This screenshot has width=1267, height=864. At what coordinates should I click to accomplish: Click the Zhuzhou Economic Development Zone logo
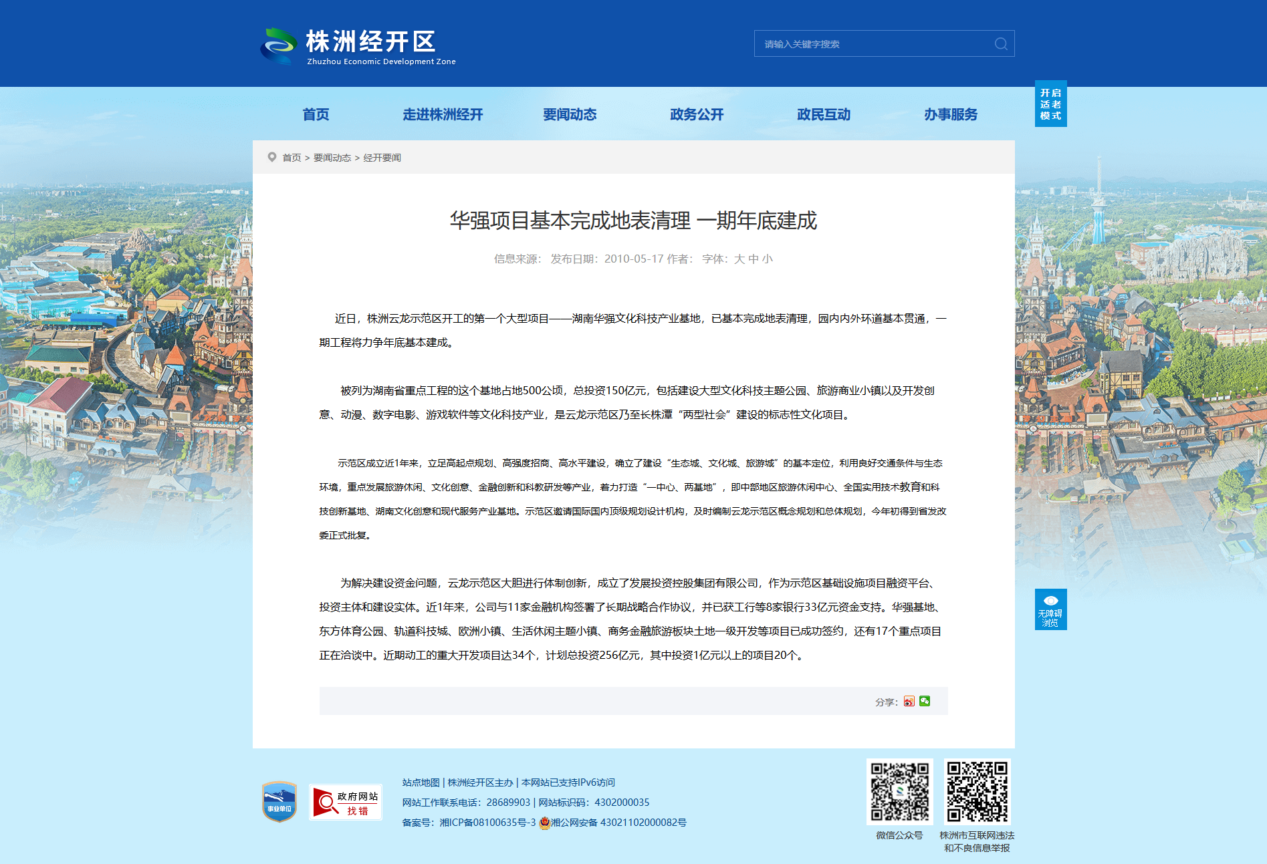point(358,46)
